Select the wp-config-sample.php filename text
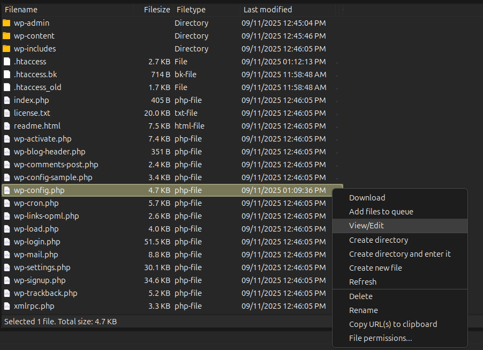This screenshot has width=483, height=350. pos(54,177)
